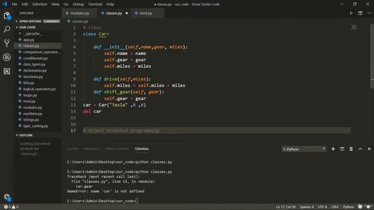Image resolution: width=374 pixels, height=210 pixels.
Task: Open the Extensions view in activity bar
Action: point(6,71)
